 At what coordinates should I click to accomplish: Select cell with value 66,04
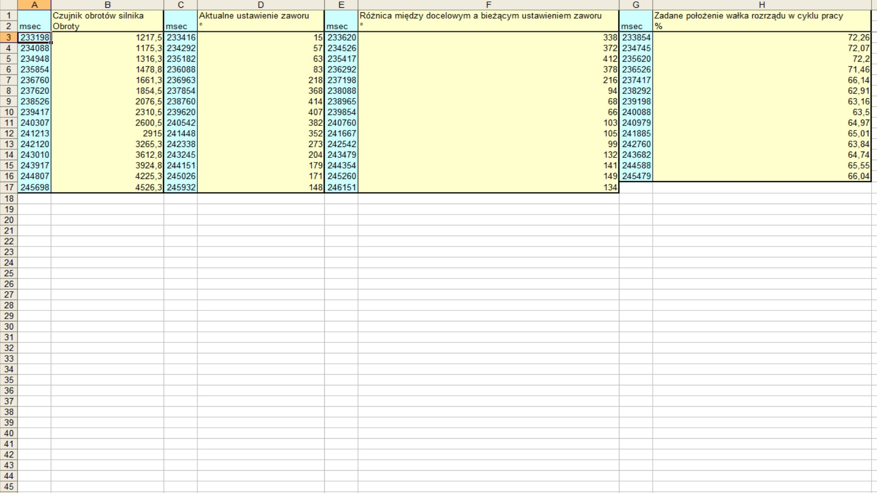point(761,176)
